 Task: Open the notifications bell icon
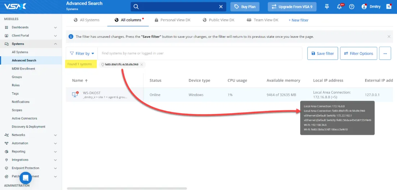tap(339, 7)
